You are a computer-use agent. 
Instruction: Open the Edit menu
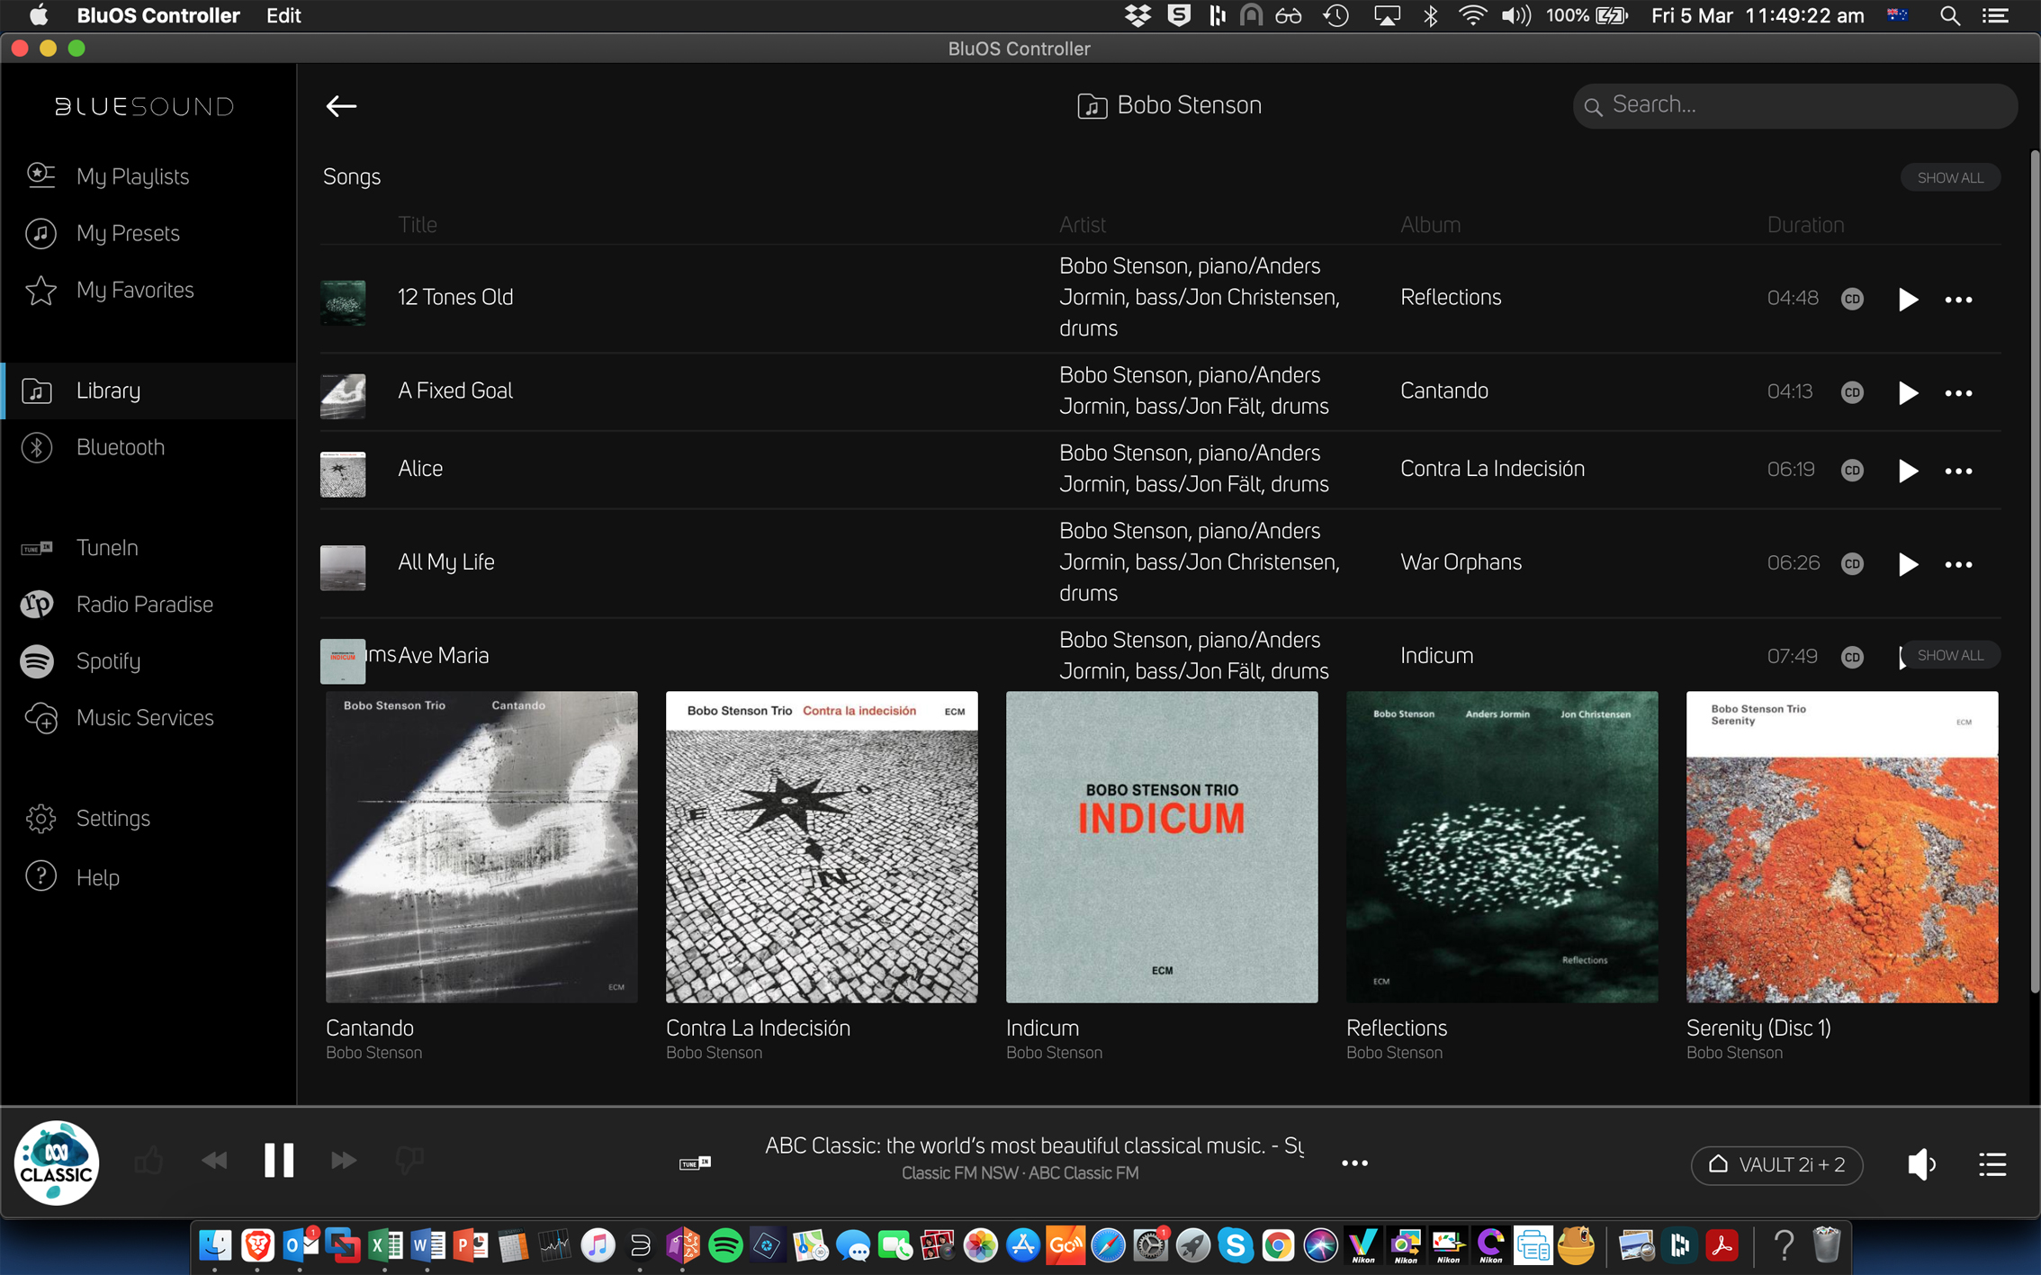pyautogui.click(x=283, y=15)
